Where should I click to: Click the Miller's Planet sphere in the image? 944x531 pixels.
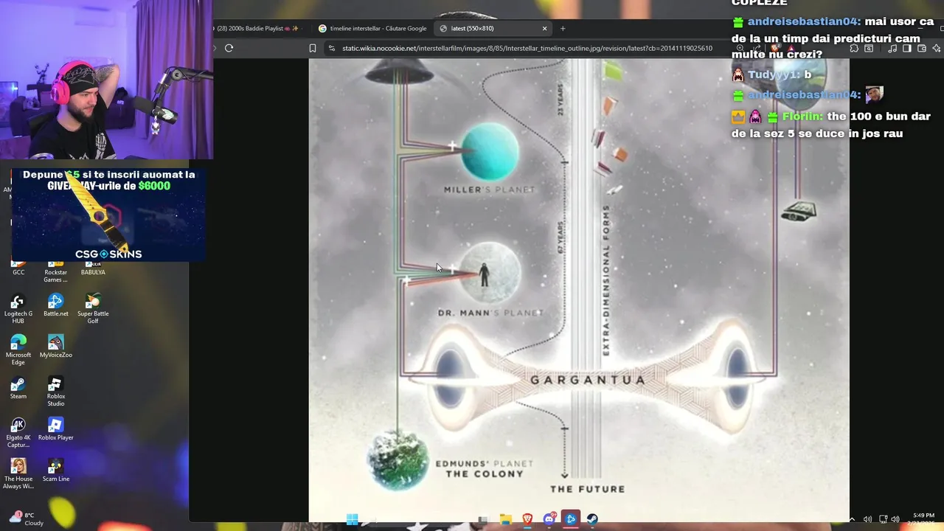point(490,151)
